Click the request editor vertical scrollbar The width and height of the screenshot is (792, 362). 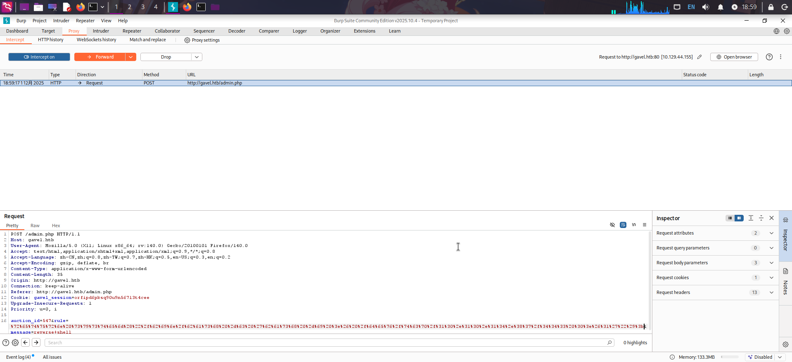point(650,280)
